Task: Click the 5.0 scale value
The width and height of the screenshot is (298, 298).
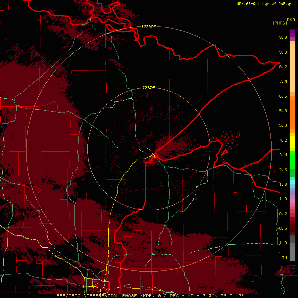Action: [283, 125]
